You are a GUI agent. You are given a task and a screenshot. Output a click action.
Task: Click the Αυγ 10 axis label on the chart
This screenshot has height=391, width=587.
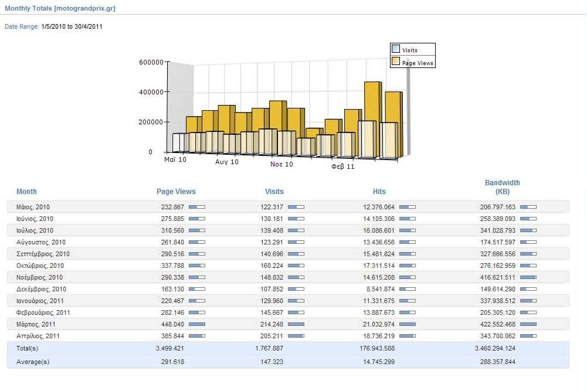pos(226,162)
